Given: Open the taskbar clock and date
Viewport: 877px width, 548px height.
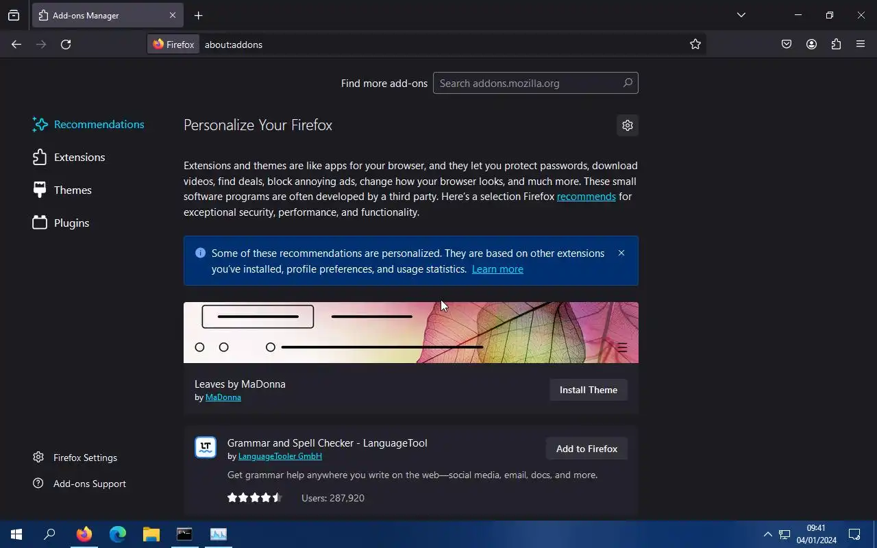Looking at the screenshot, I should [x=816, y=534].
